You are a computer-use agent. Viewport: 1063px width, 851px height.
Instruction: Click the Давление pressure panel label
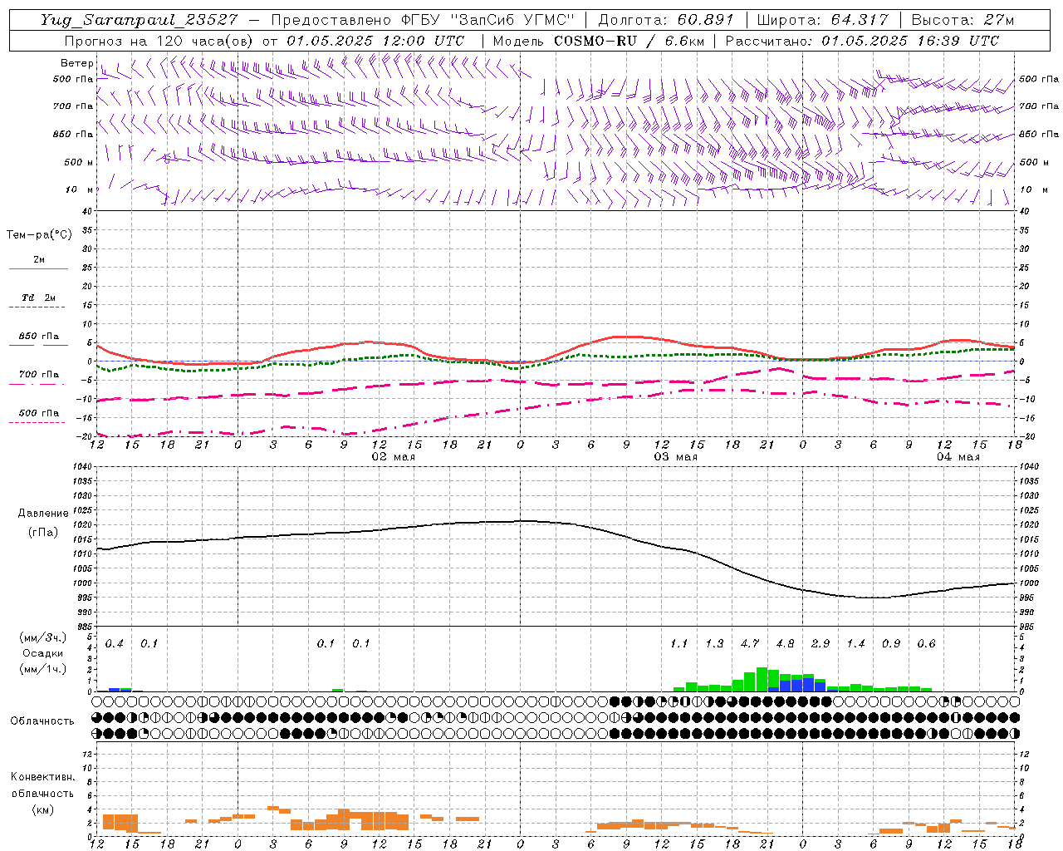point(43,514)
